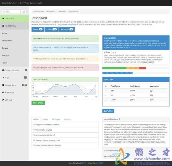
Task: Click the More Charts button
Action: coord(38,103)
